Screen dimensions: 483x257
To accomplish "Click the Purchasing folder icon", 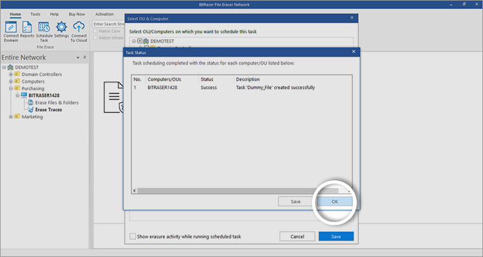I will [17, 88].
